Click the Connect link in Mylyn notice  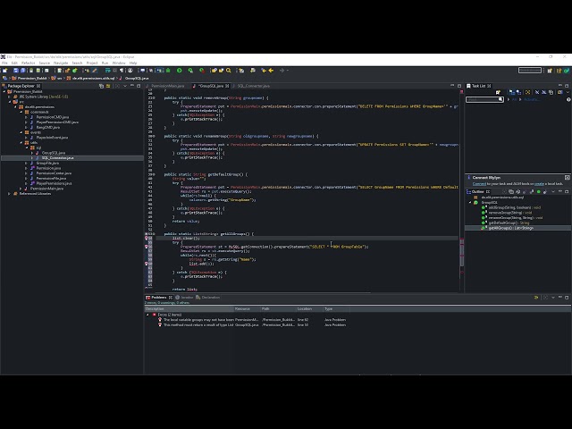pyautogui.click(x=479, y=184)
